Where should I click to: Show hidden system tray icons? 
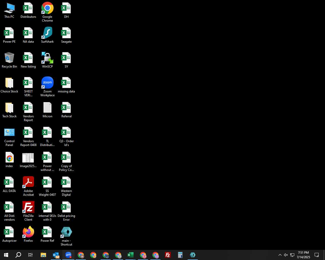(280, 255)
